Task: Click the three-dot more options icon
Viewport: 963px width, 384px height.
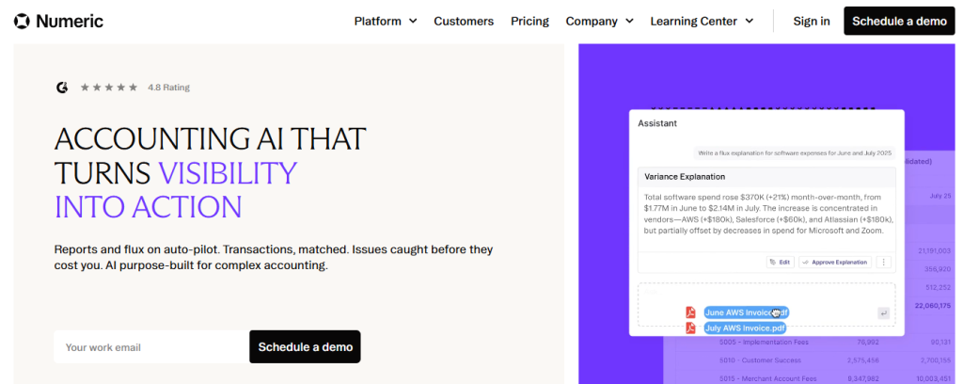Action: pos(884,262)
